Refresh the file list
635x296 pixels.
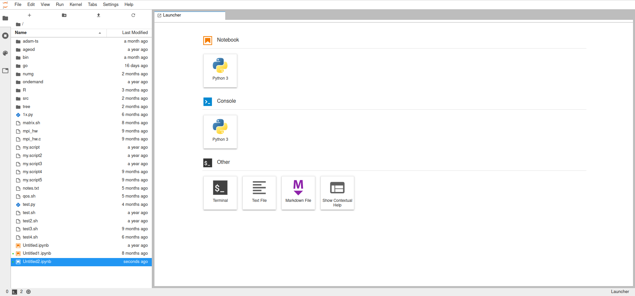pyautogui.click(x=133, y=15)
